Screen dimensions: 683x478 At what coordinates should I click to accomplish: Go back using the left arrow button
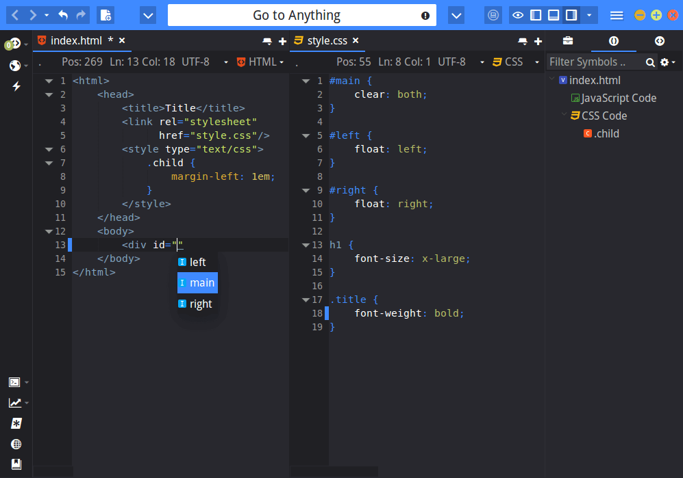pos(15,15)
